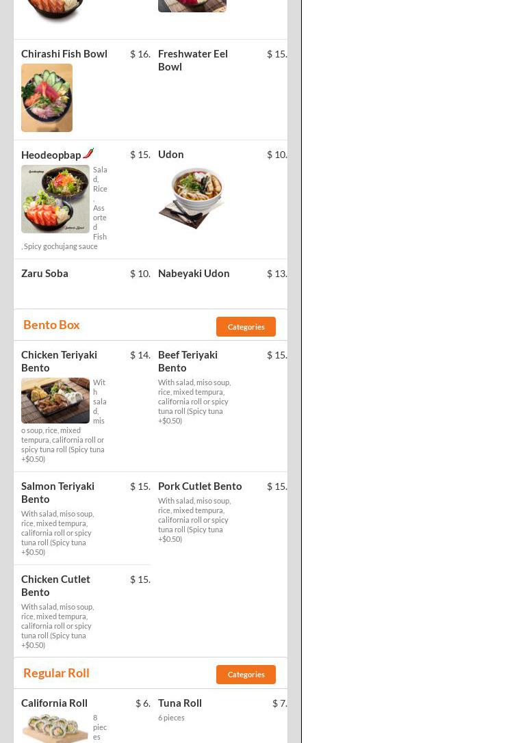The image size is (527, 743).
Task: Click the spicy chili pepper icon beside Heodeopbap
Action: [x=88, y=153]
